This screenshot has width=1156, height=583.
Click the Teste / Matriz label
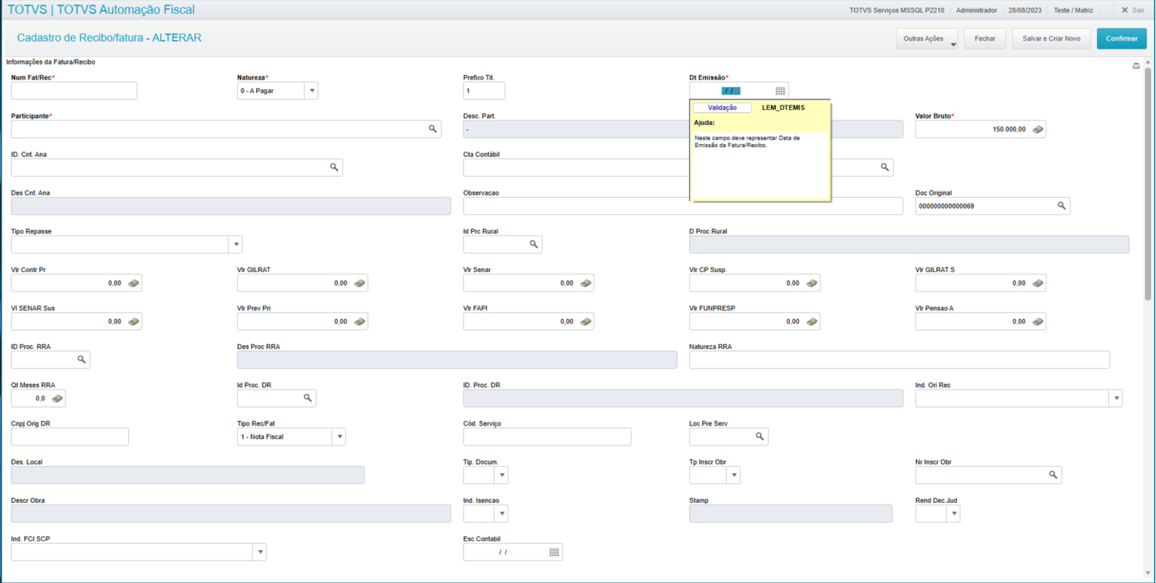pos(1073,10)
